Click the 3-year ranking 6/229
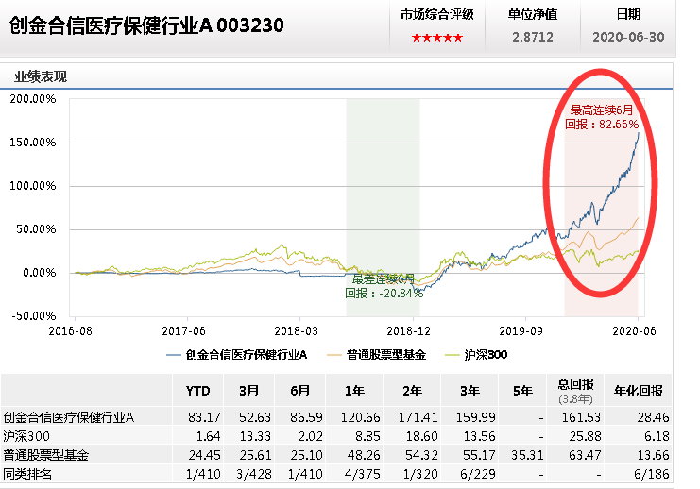 coord(477,474)
